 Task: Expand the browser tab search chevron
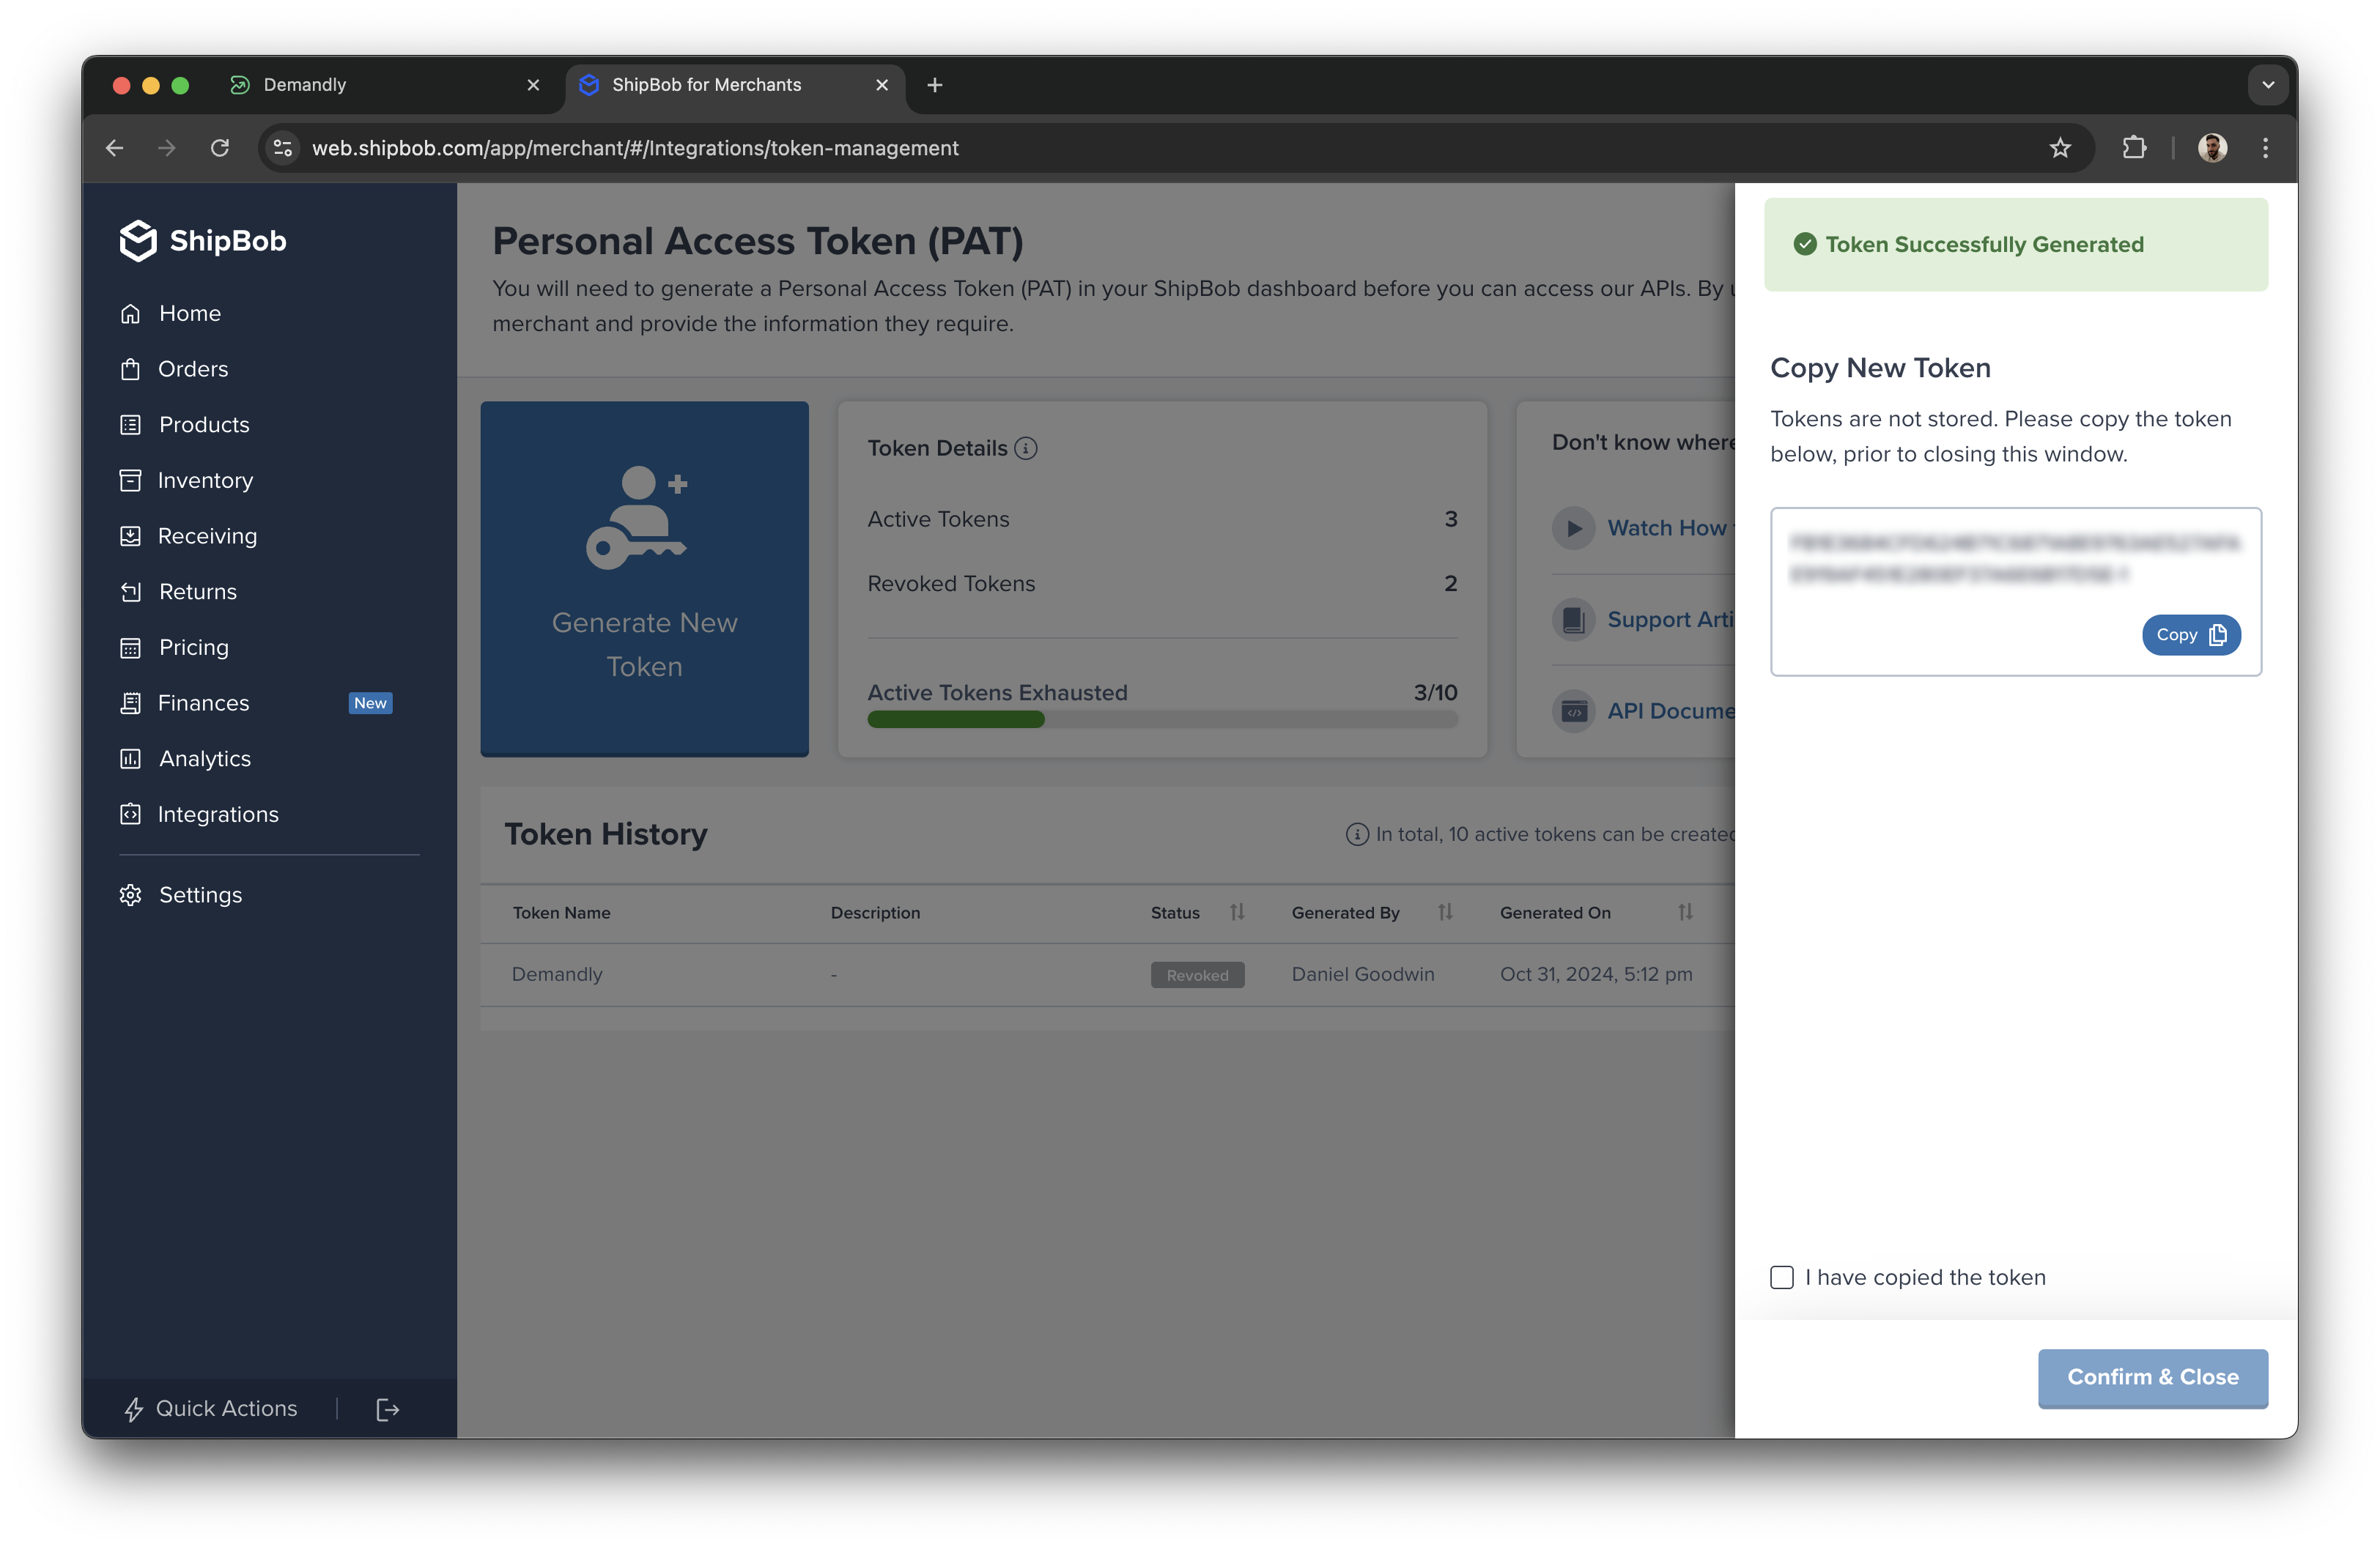click(x=2267, y=85)
